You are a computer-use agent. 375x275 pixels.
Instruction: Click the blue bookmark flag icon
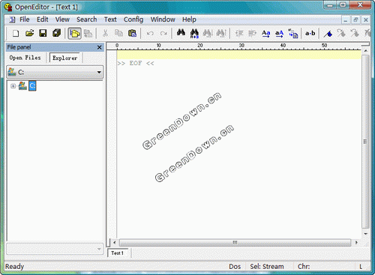point(328,34)
